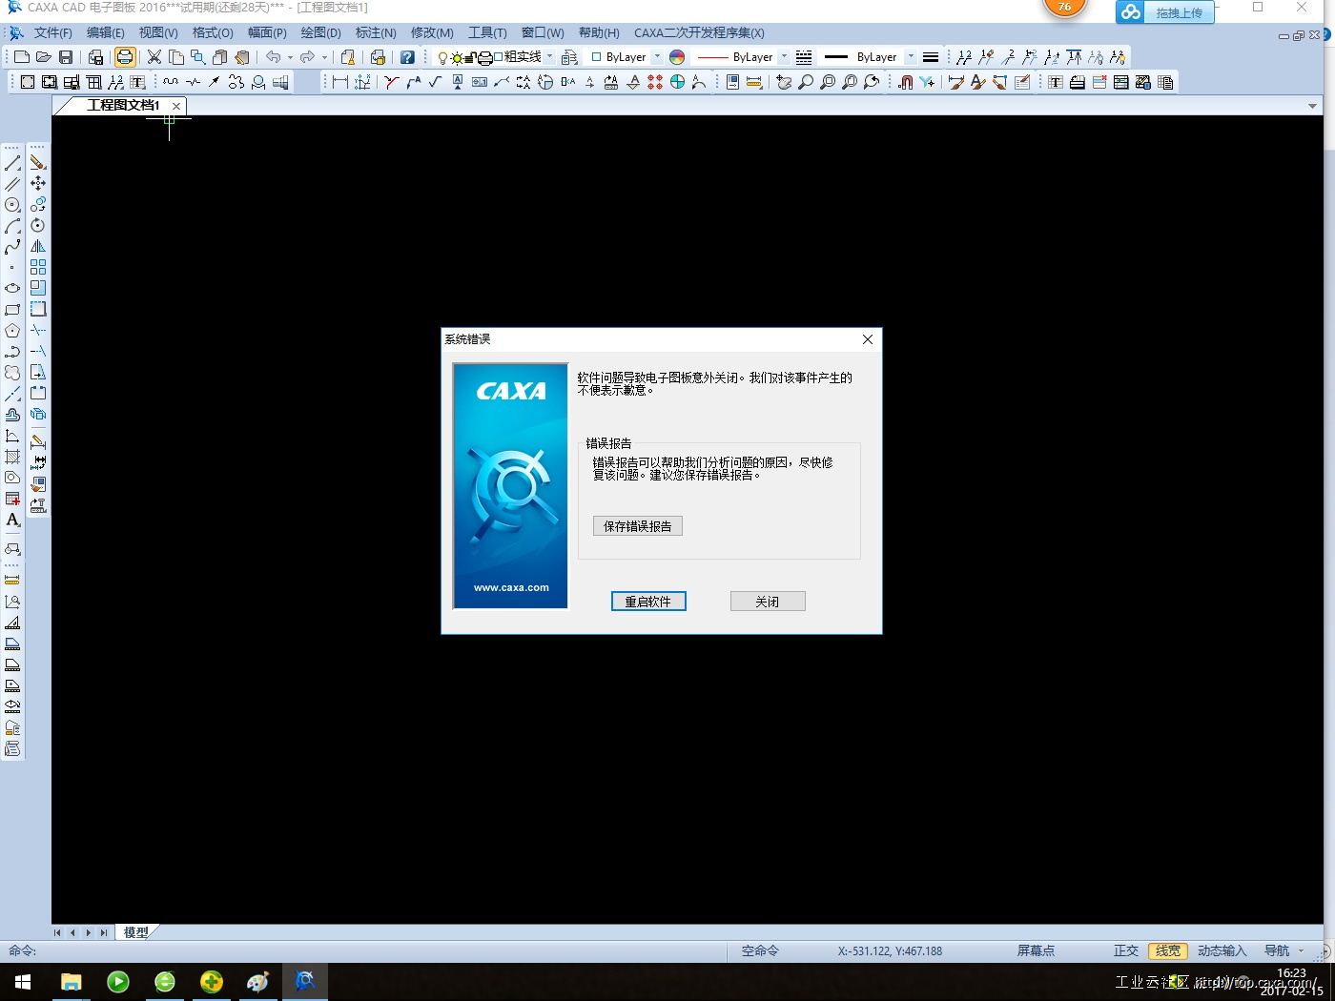Image resolution: width=1335 pixels, height=1001 pixels.
Task: Toggle 线宽 lineweight display
Action: click(x=1168, y=950)
